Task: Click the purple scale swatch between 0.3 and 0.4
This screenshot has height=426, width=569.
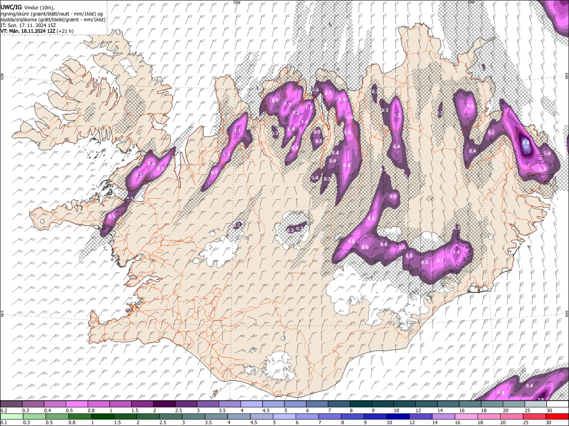Action: 33,404
